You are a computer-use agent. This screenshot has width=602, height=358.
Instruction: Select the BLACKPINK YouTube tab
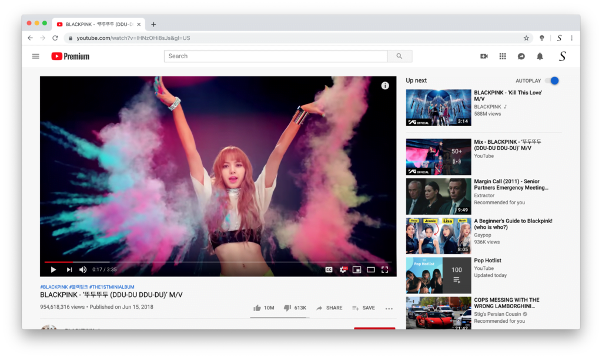point(99,24)
